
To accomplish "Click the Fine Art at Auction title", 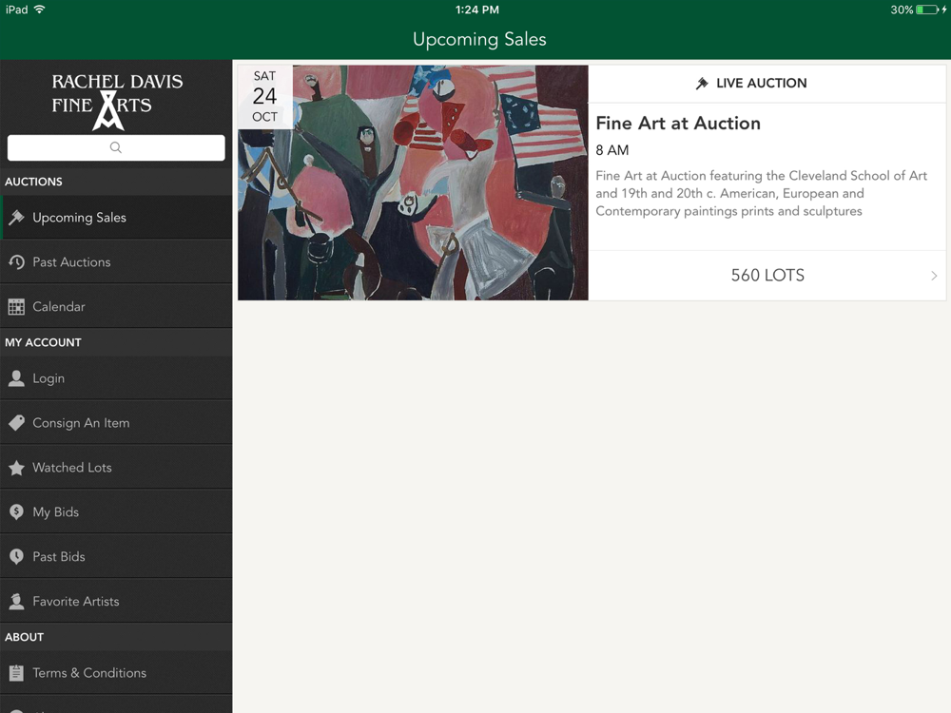I will 677,123.
